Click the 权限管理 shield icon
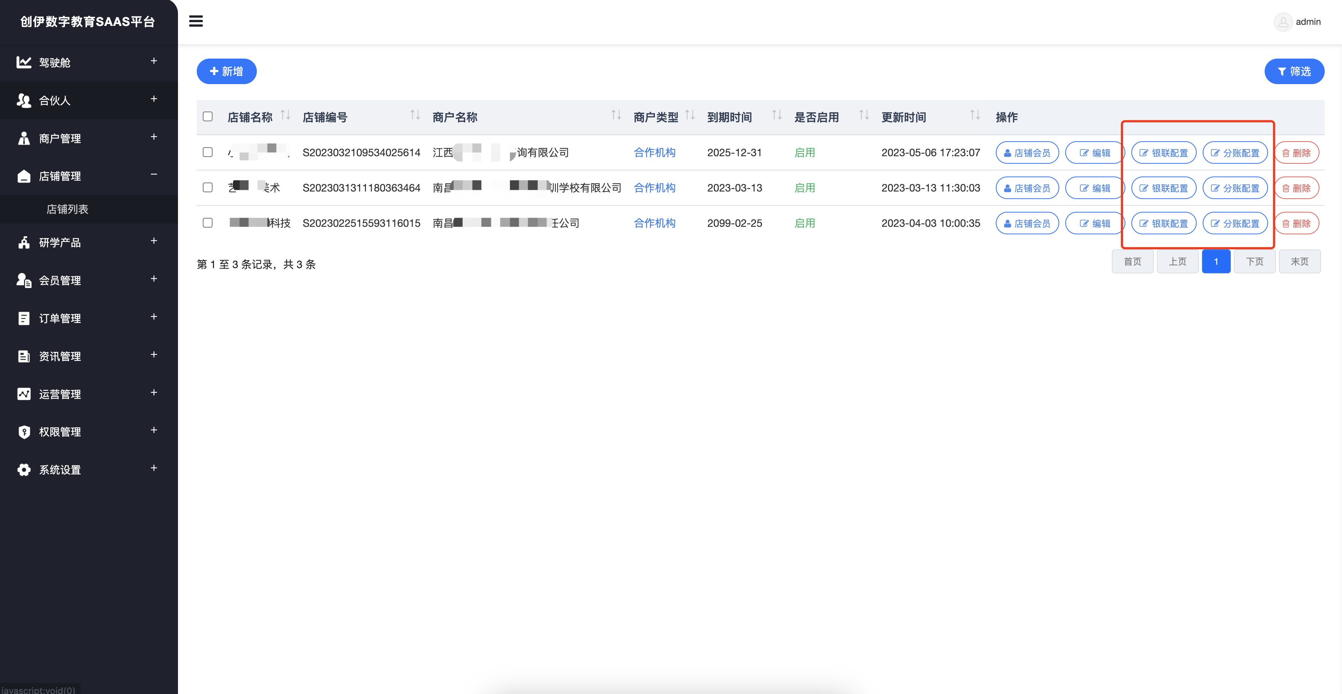Image resolution: width=1342 pixels, height=694 pixels. 24,432
